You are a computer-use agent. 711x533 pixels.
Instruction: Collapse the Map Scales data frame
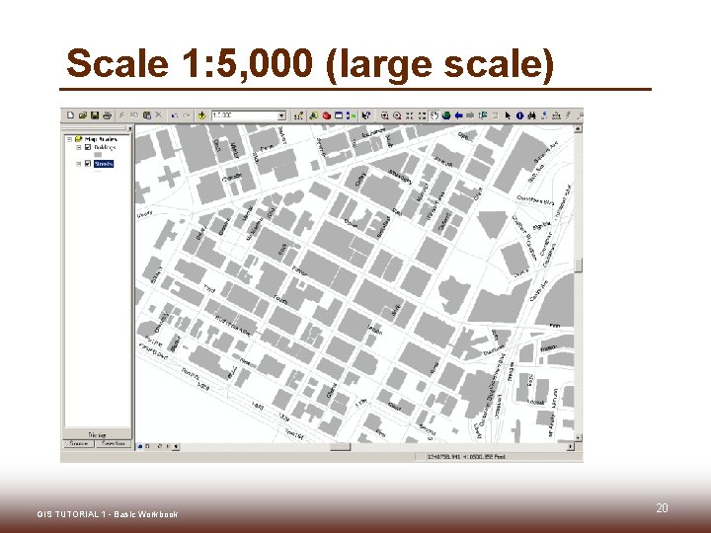pyautogui.click(x=70, y=139)
